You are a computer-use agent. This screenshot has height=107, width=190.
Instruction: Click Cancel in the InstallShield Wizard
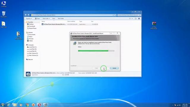[x=114, y=68]
